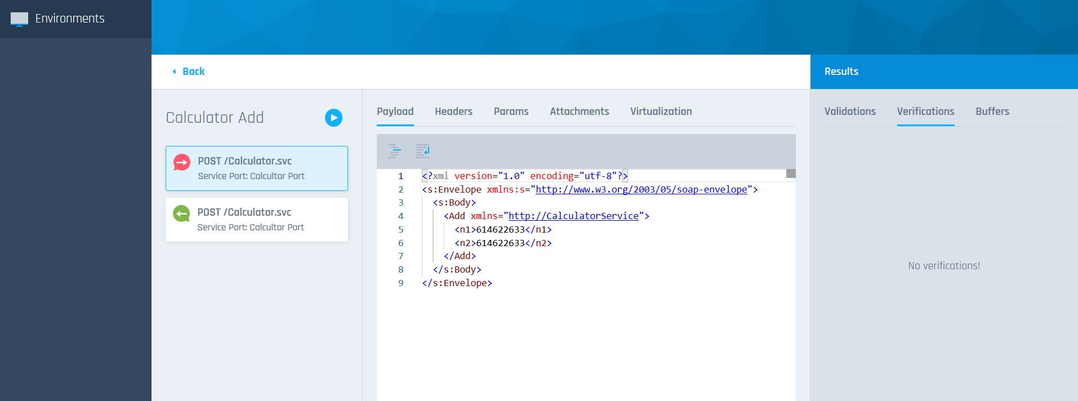Image resolution: width=1078 pixels, height=401 pixels.
Task: Click the format/beautify XML icon in editor toolbar
Action: pyautogui.click(x=394, y=151)
